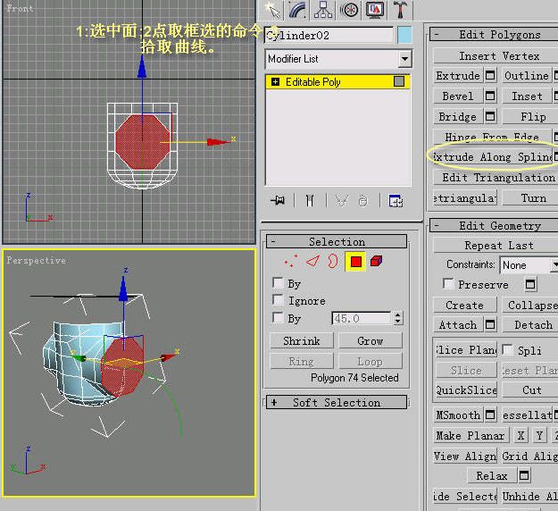Open the object color swatch

point(404,35)
